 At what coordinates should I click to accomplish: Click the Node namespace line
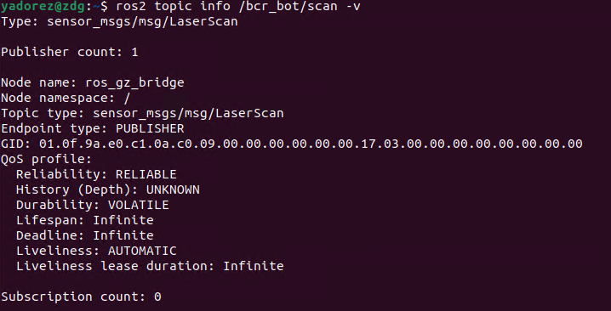tap(65, 98)
